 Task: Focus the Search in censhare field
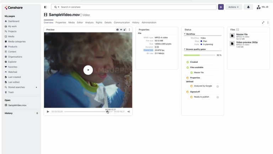134,7
